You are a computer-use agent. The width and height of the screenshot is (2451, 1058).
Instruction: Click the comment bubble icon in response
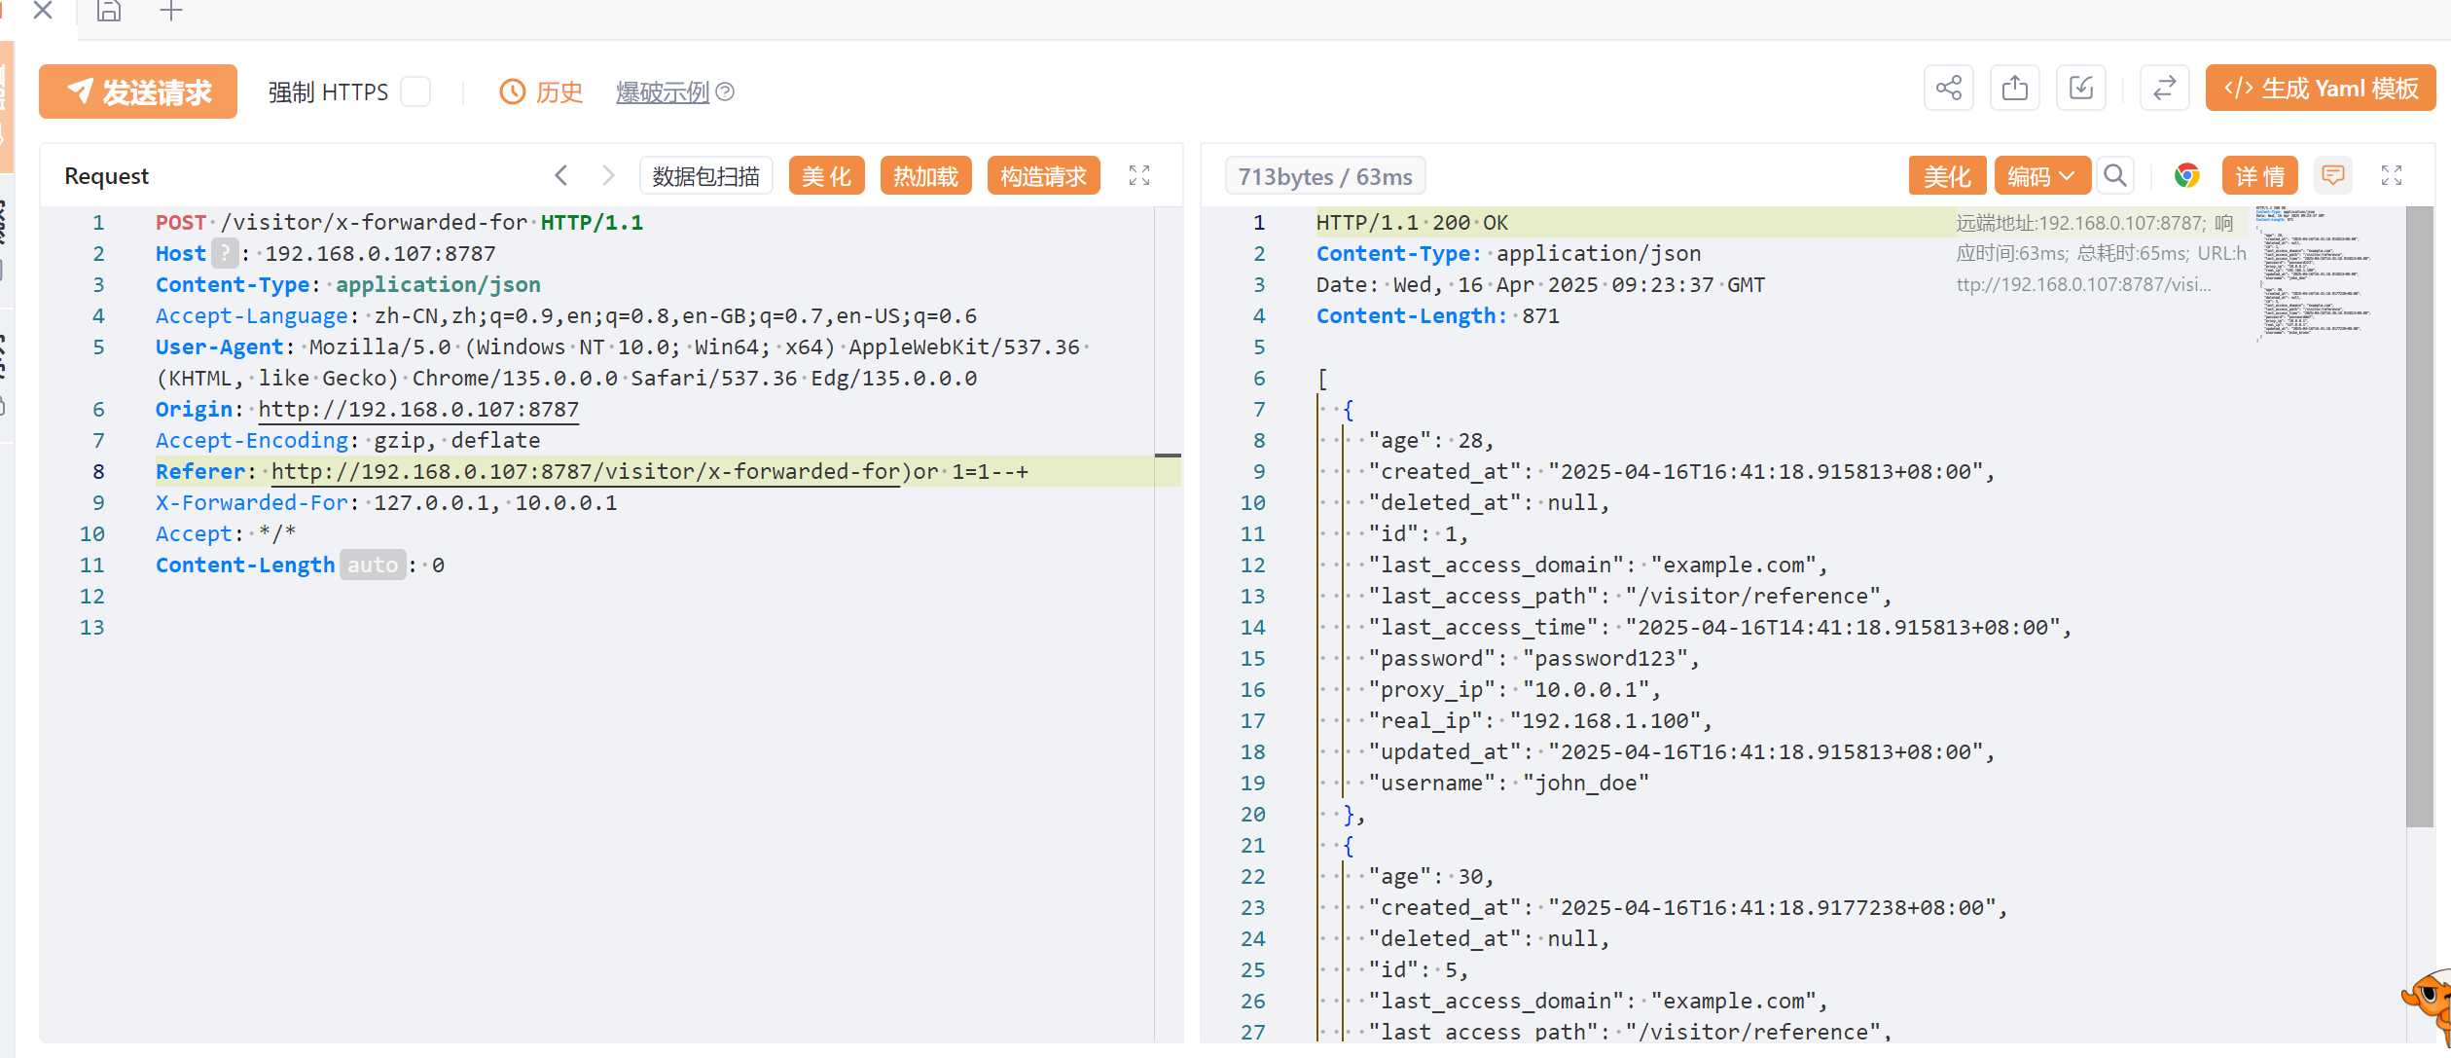(2332, 176)
